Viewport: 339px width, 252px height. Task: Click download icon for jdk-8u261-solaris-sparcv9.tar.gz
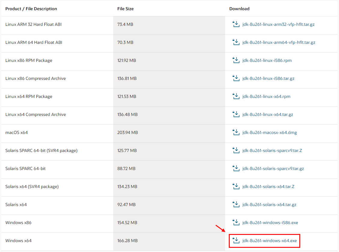(236, 168)
